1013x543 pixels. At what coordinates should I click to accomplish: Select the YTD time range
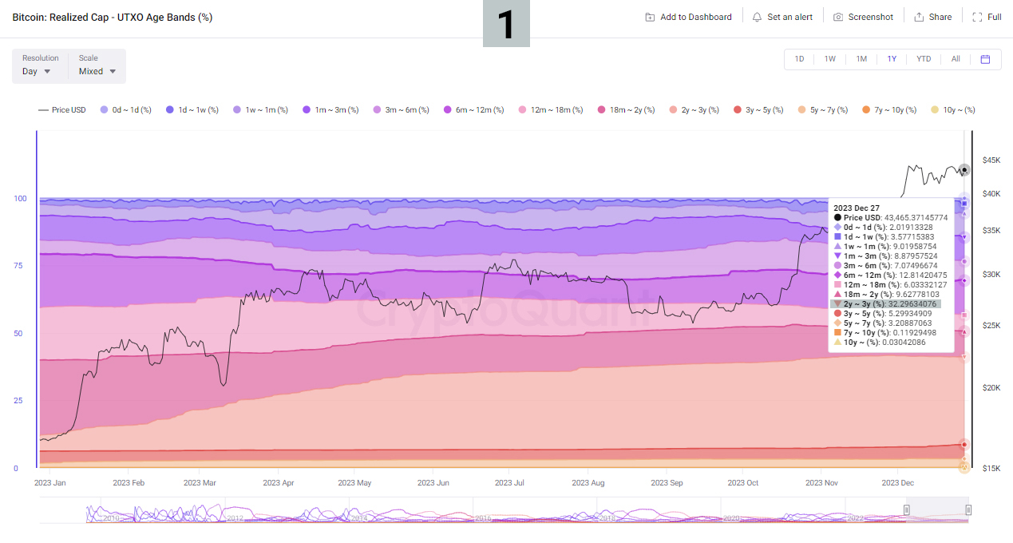(923, 58)
